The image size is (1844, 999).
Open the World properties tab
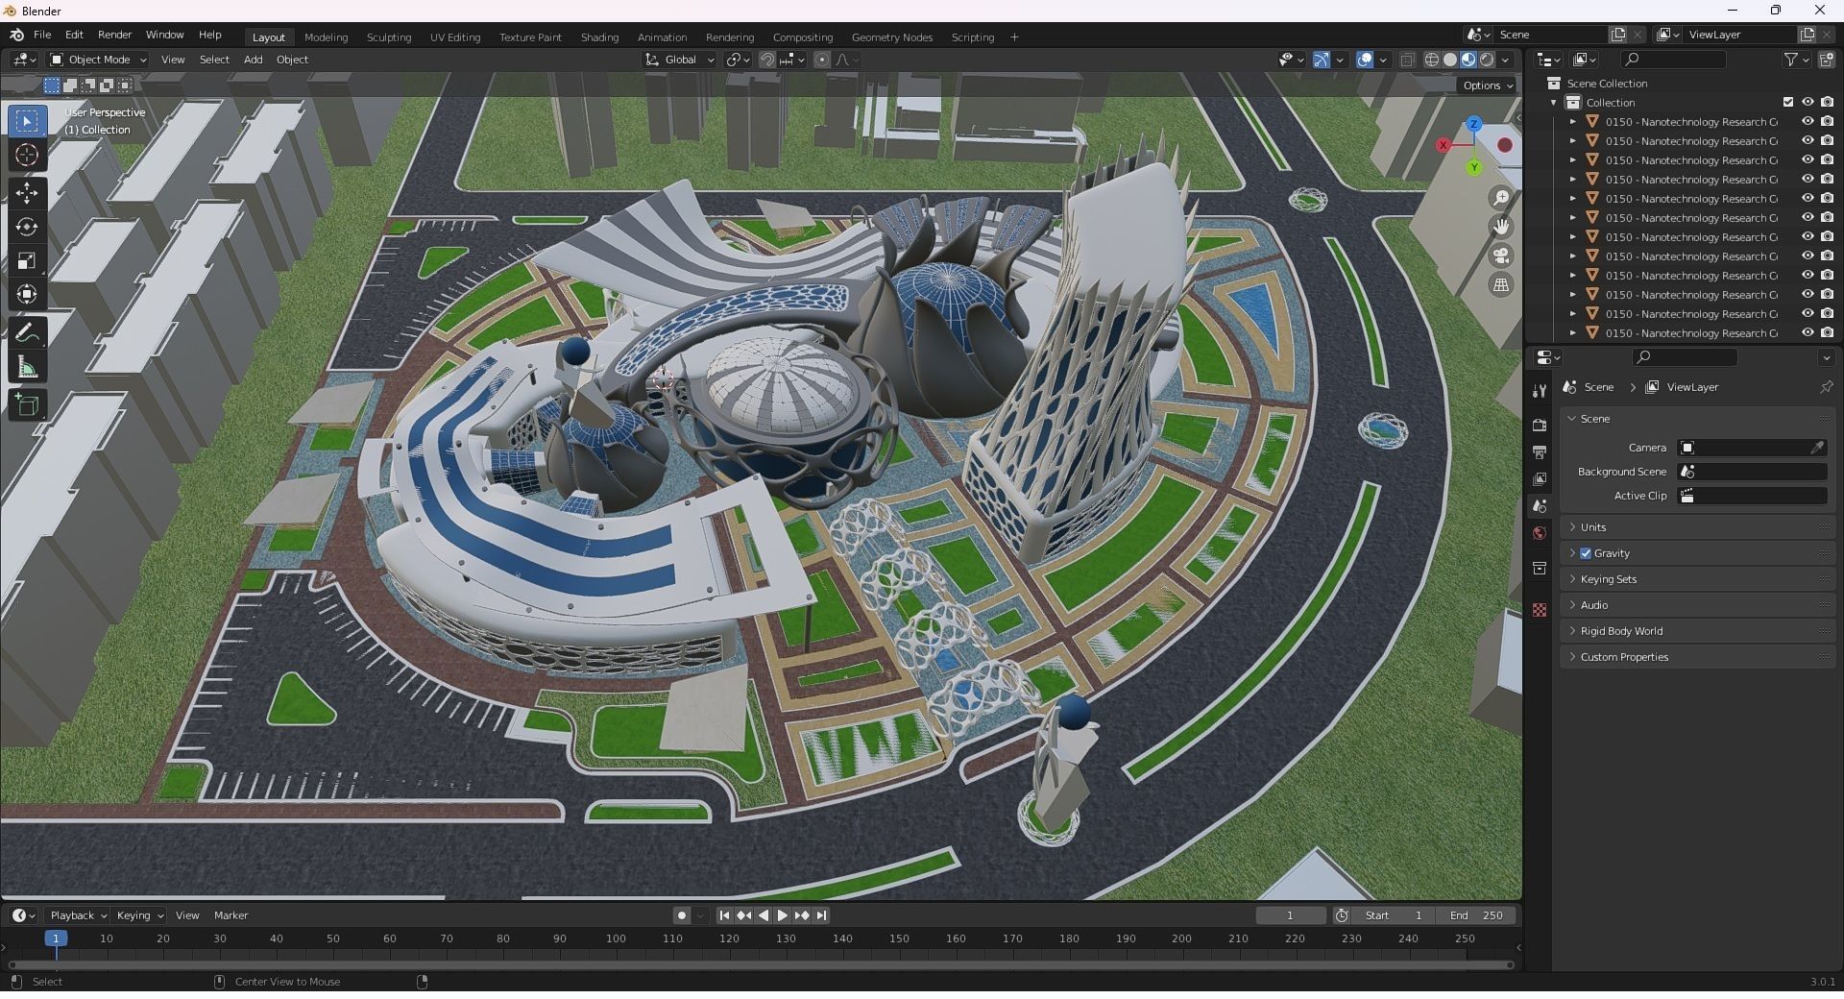pos(1541,533)
